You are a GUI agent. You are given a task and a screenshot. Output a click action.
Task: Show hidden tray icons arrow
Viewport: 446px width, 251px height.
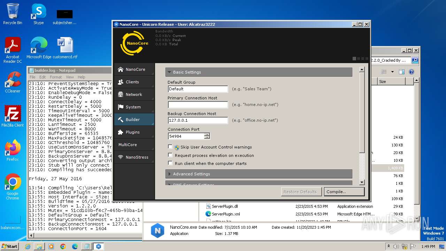tap(389, 246)
